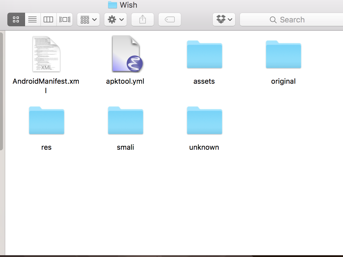Click the apktool.yml file name label
The height and width of the screenshot is (257, 343).
pos(125,81)
